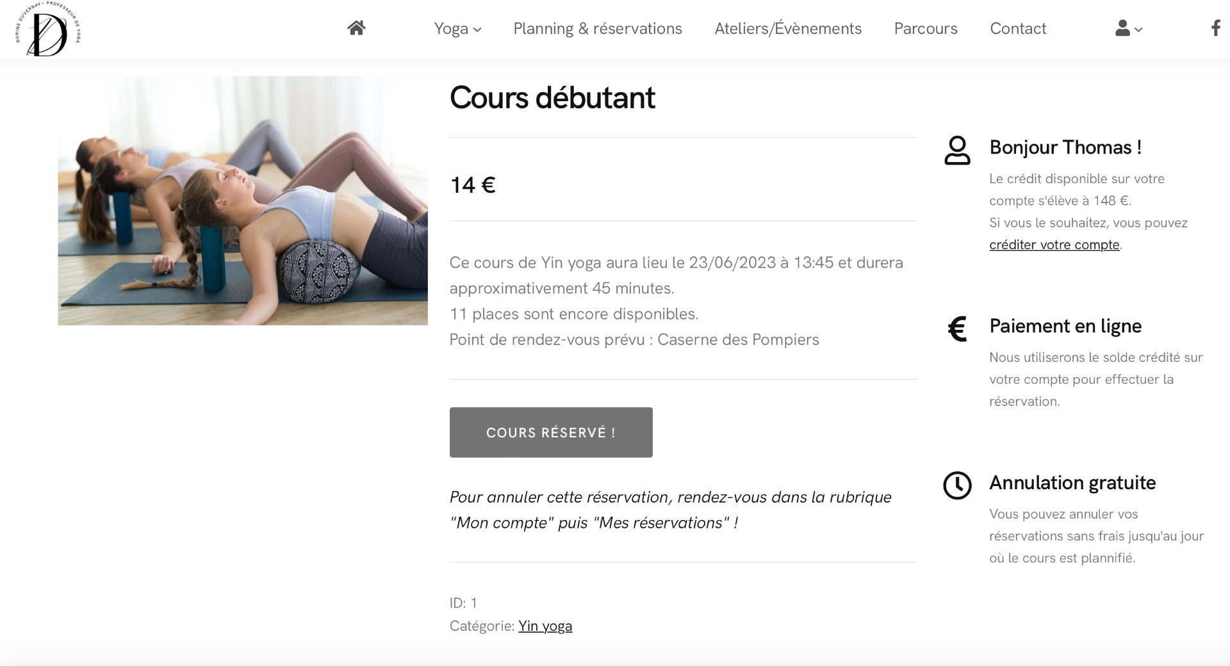Go to the home page icon
Image resolution: width=1230 pixels, height=666 pixels.
point(356,28)
